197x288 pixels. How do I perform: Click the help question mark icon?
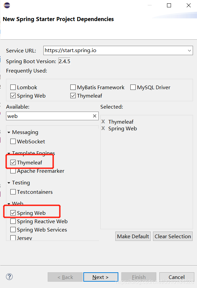pyautogui.click(x=9, y=277)
